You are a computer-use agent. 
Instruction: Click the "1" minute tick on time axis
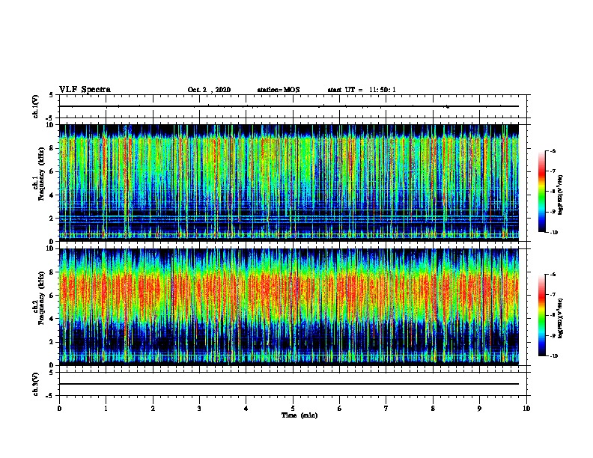tap(106, 409)
